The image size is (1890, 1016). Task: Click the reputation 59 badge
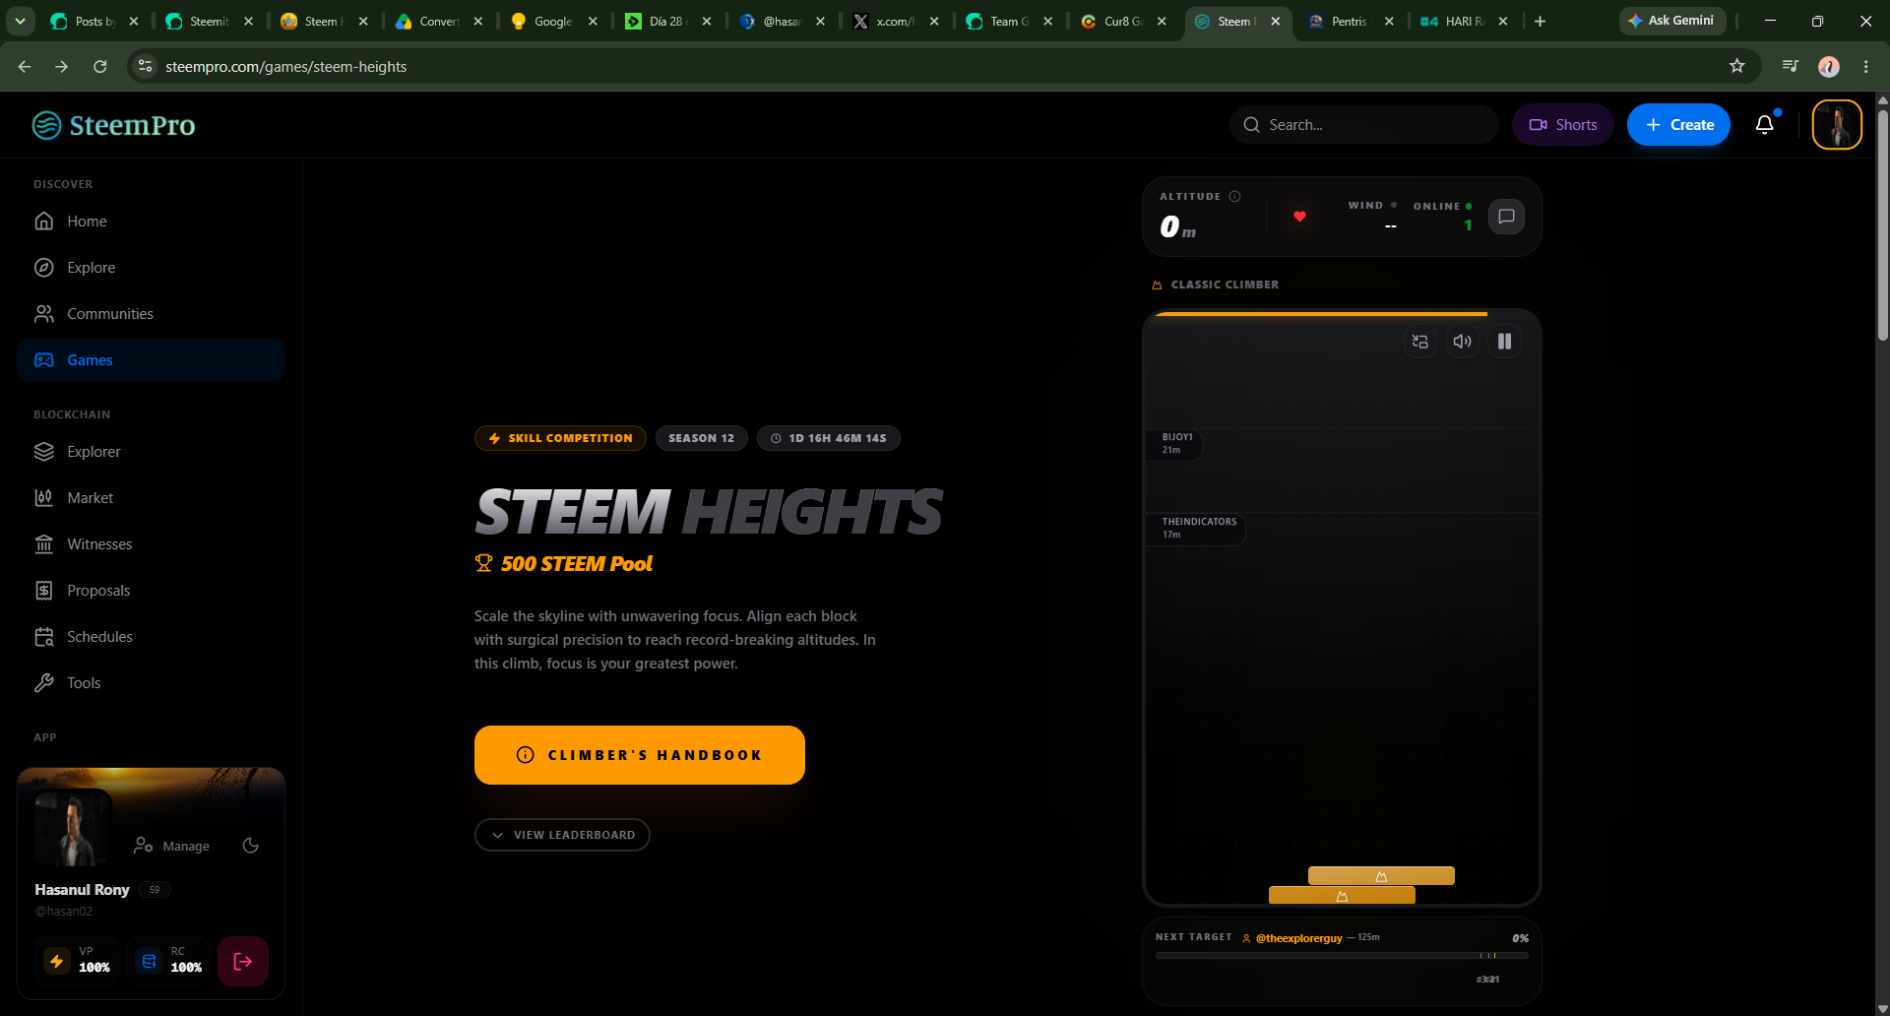(x=155, y=890)
